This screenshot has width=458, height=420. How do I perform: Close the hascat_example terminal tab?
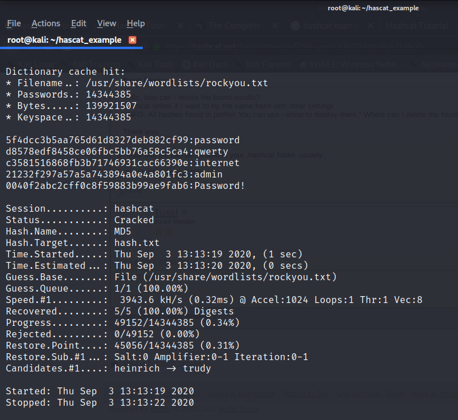pos(133,40)
